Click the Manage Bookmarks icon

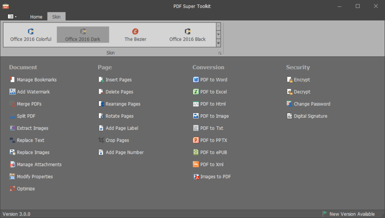tap(12, 80)
